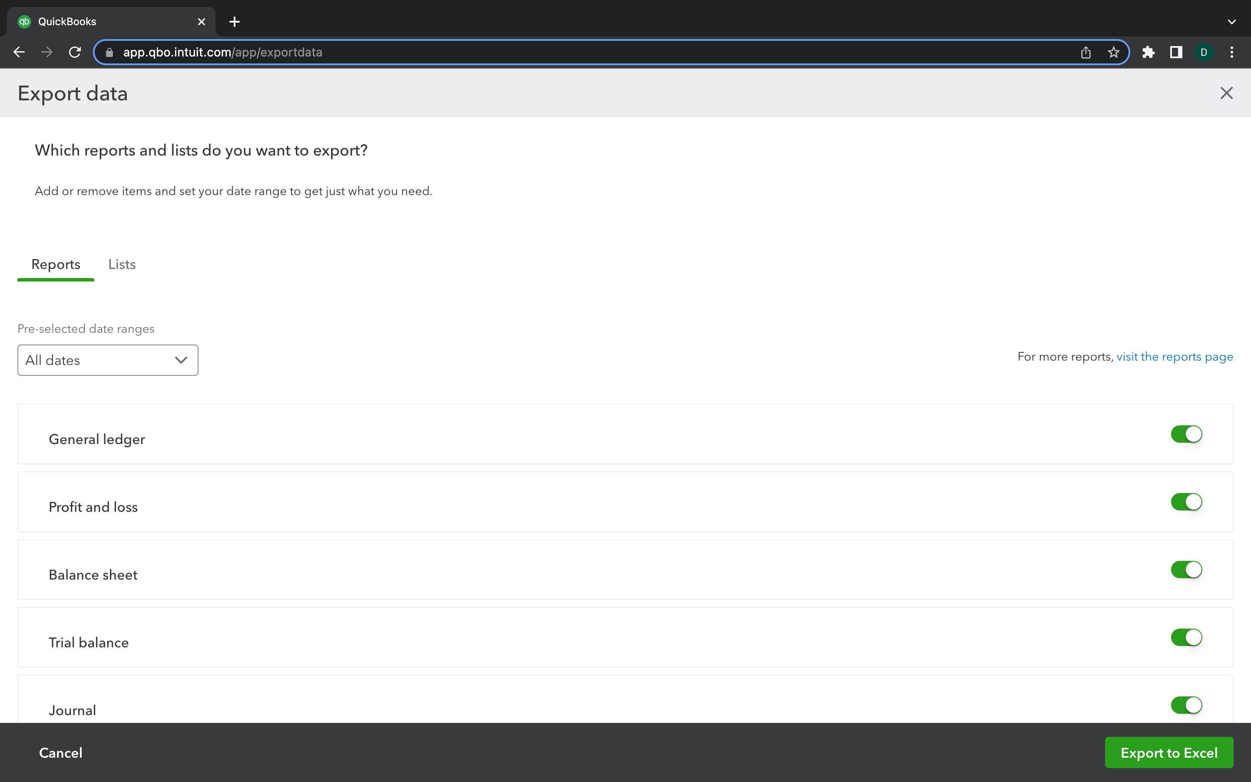Turn off General ledger toggle
This screenshot has width=1251, height=782.
pos(1186,434)
